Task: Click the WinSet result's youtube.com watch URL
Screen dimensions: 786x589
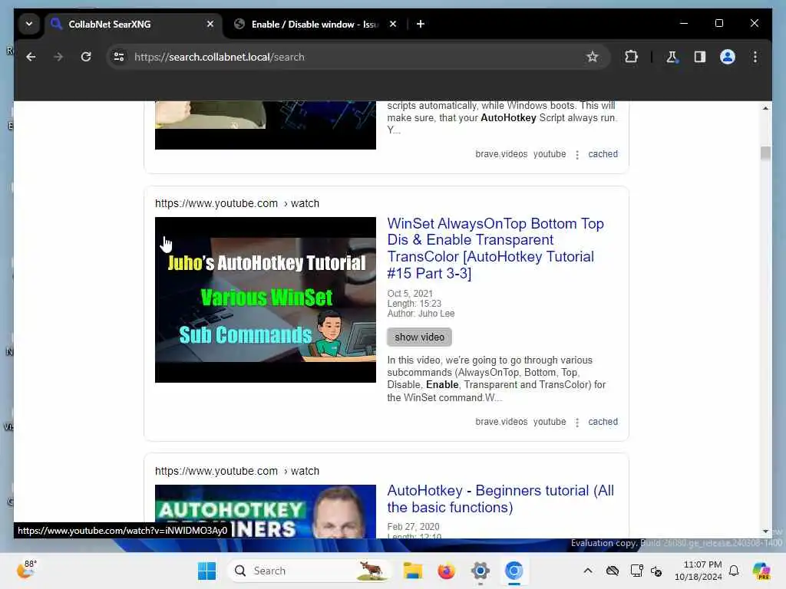Action: click(x=236, y=203)
